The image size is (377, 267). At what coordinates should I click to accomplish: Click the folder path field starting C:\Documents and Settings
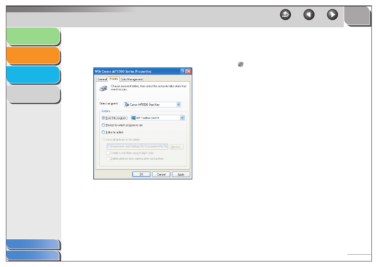137,147
